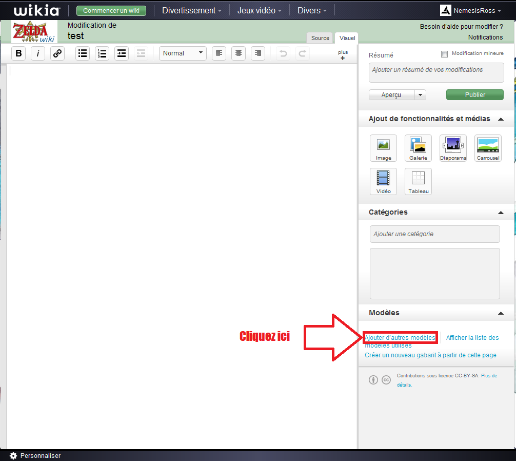Toggle bold formatting in the editor toolbar
This screenshot has height=461, width=516.
(19, 53)
